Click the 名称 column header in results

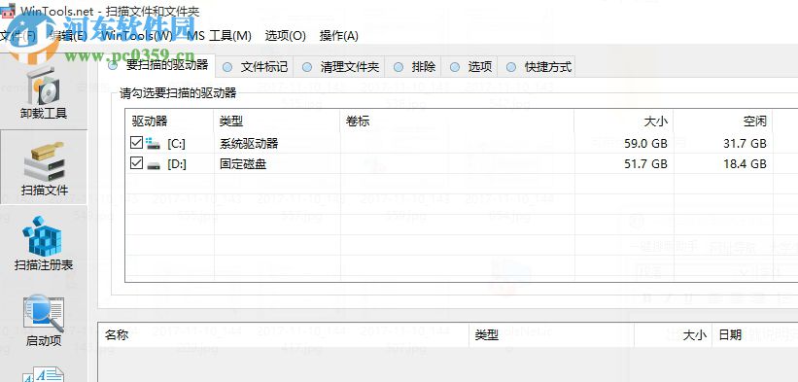[283, 334]
